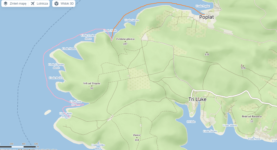Screen dimensions: 277x150
Task: Select the chapel symbol beside peak 179
Action: (241, 65)
